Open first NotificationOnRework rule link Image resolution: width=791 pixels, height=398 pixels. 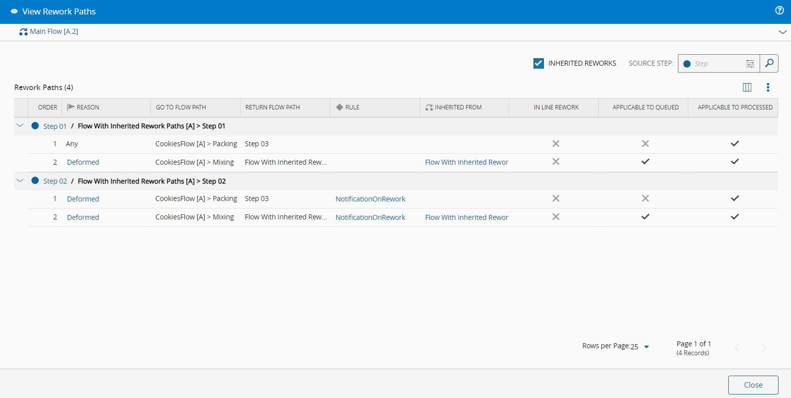(x=370, y=199)
